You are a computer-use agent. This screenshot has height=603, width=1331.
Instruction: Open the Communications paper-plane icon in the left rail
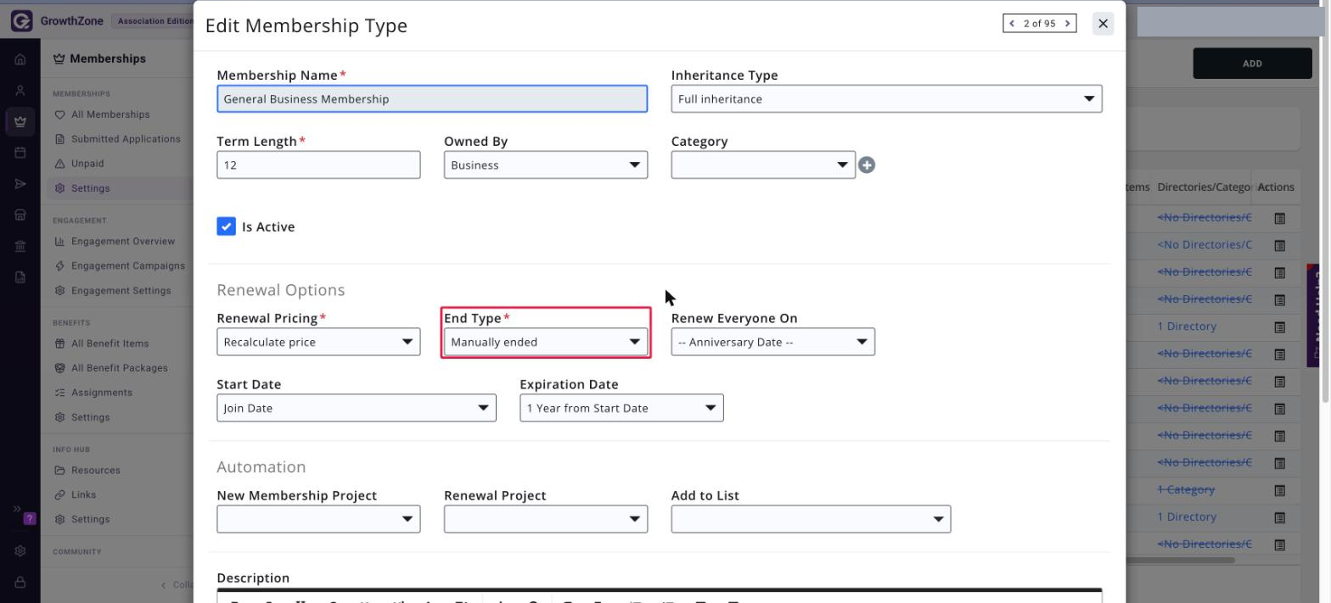click(x=20, y=184)
